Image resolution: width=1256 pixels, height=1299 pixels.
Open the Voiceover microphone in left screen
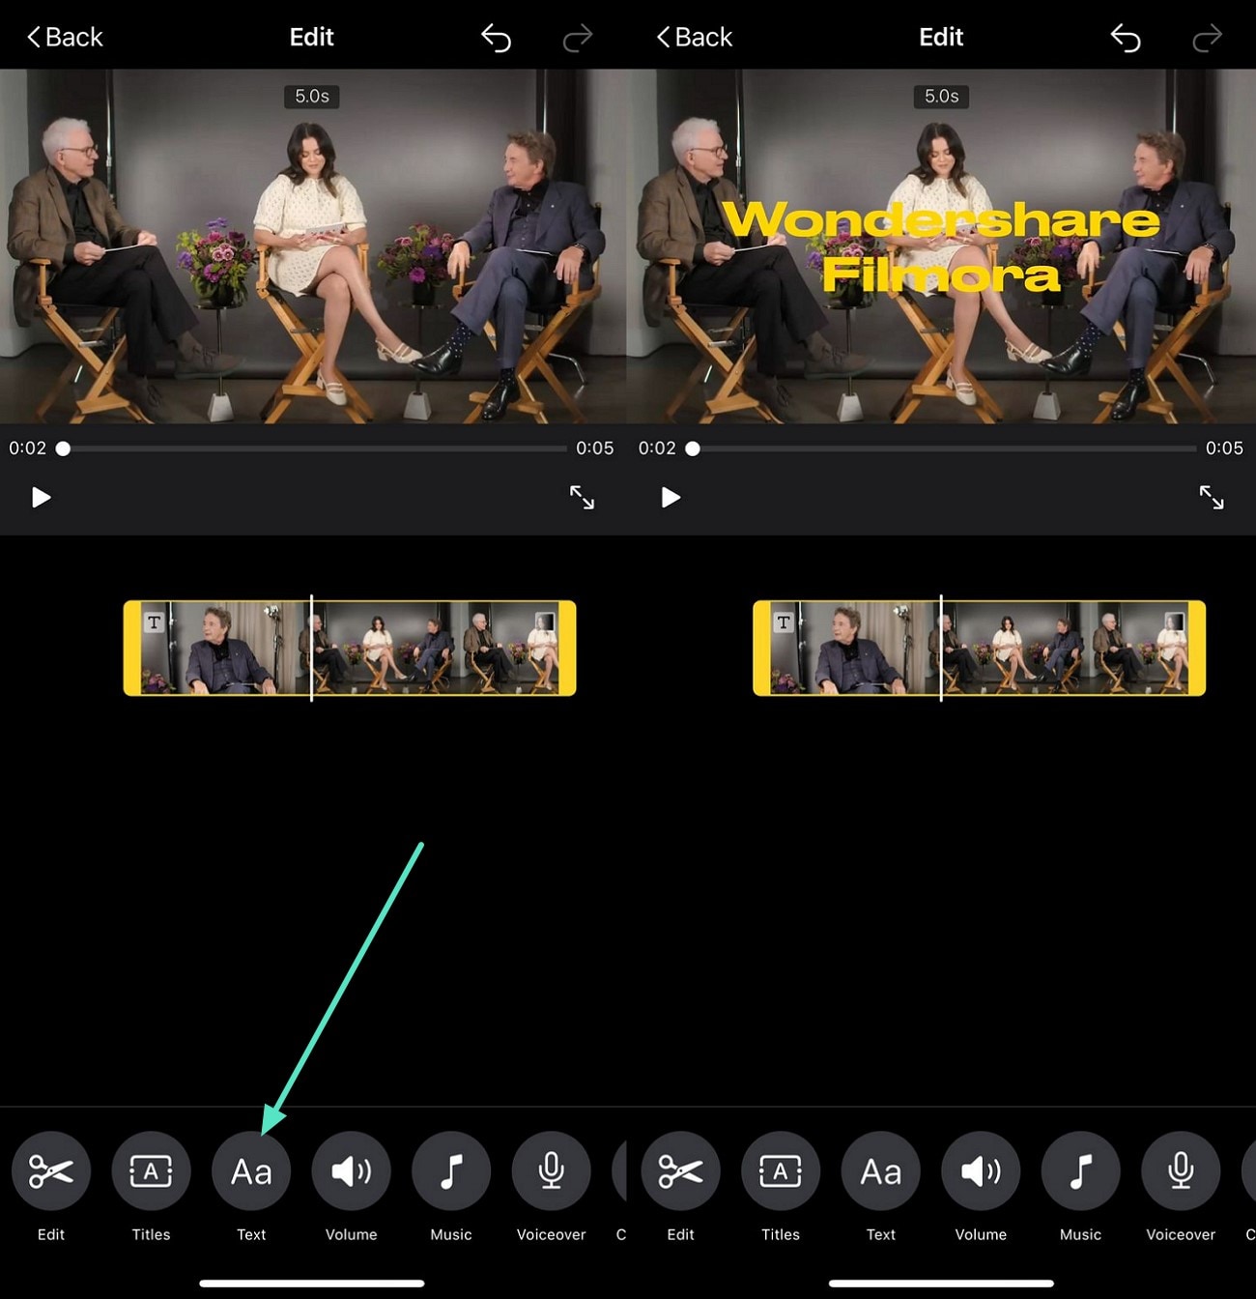(551, 1170)
